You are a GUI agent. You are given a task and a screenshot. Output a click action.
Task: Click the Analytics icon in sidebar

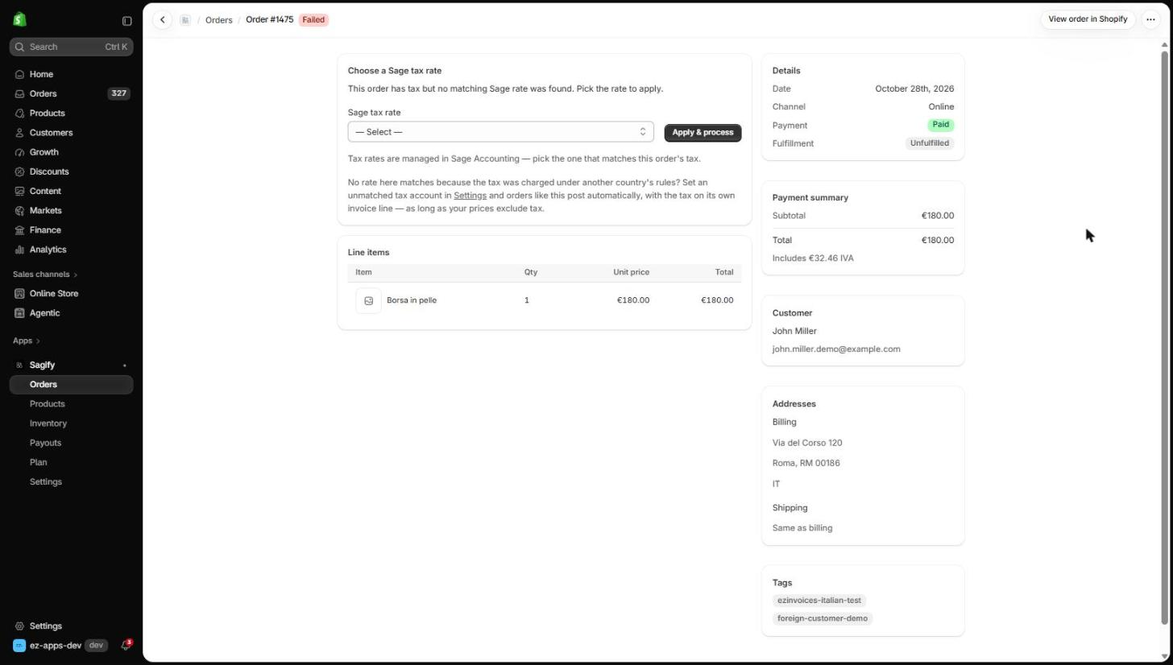[20, 250]
